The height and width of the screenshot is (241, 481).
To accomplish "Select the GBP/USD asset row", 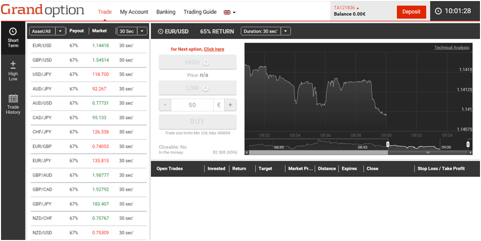I will [89, 60].
